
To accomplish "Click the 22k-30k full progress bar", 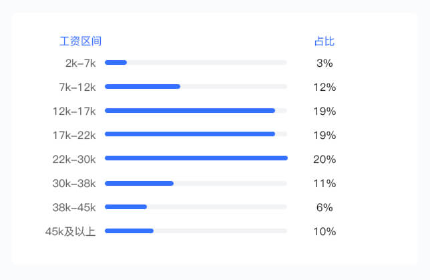I will 196,158.
